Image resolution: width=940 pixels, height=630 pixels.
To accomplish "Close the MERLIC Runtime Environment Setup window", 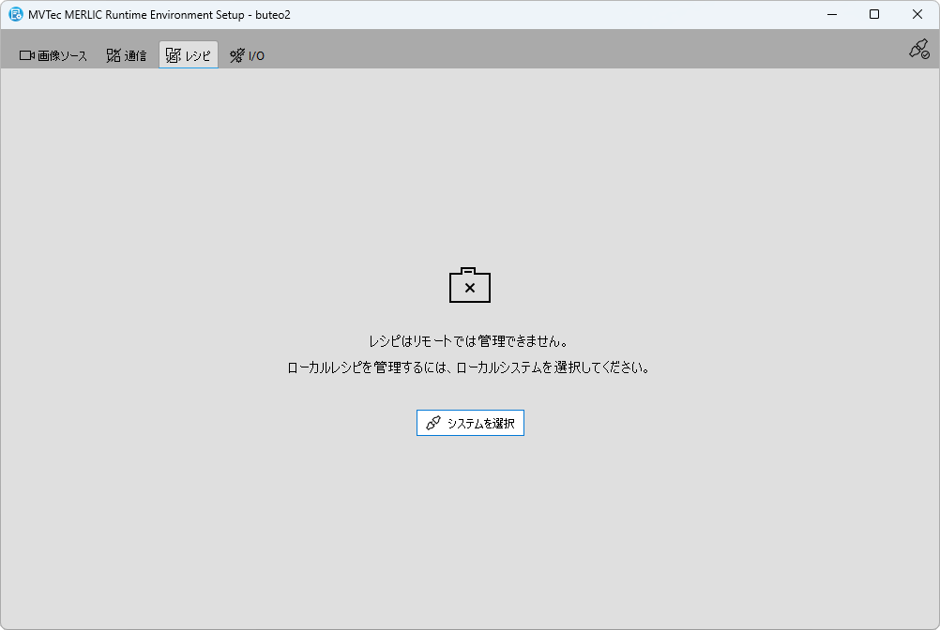I will pos(917,15).
